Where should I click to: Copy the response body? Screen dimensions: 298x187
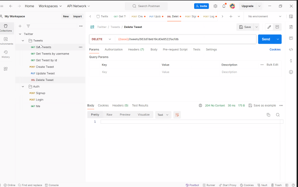coord(268,115)
